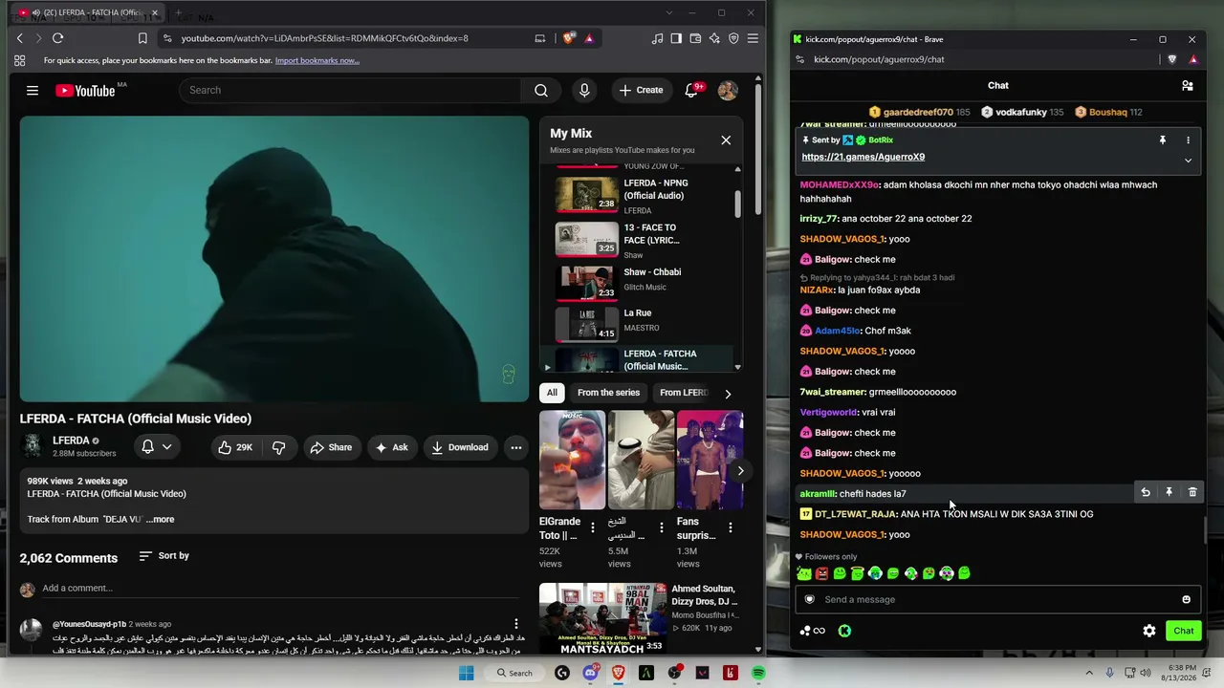Open pinned message options three dots
Viewport: 1224px width, 688px height.
coord(1188,140)
